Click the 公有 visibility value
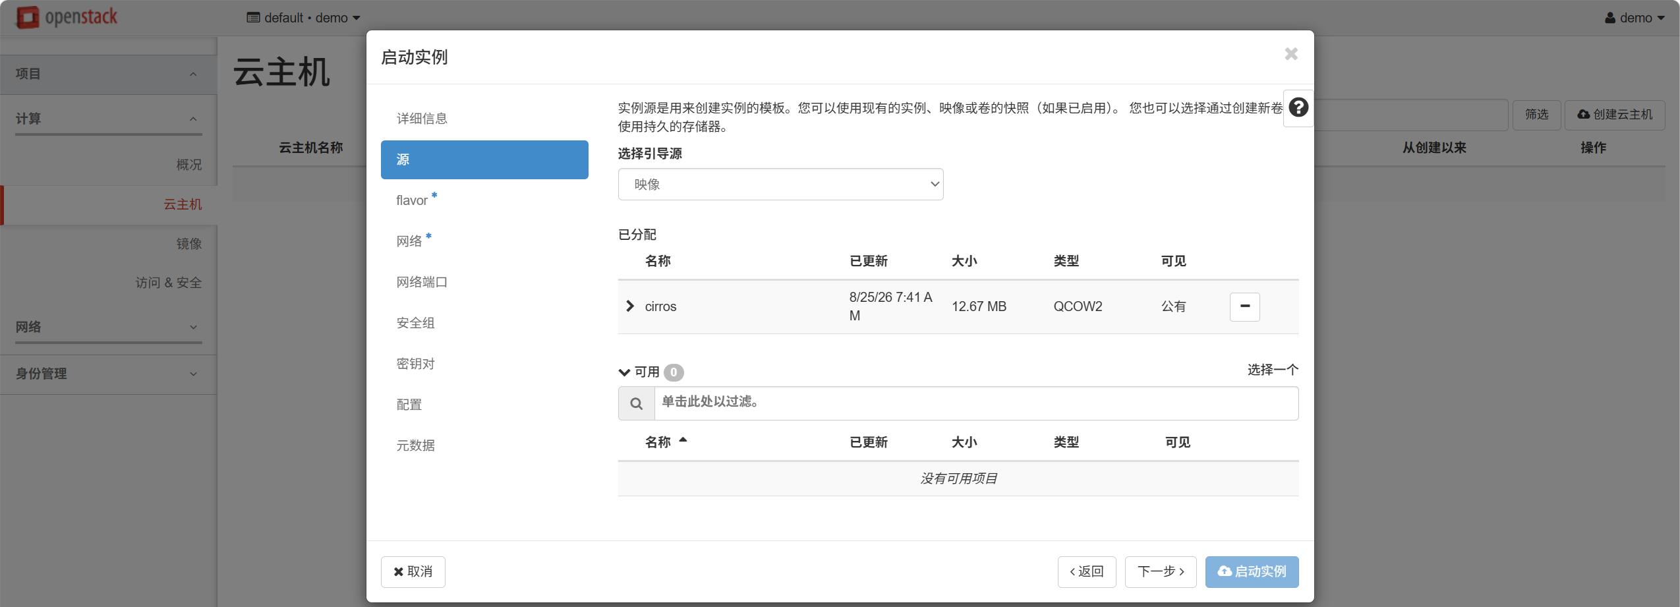Image resolution: width=1680 pixels, height=607 pixels. (1173, 306)
